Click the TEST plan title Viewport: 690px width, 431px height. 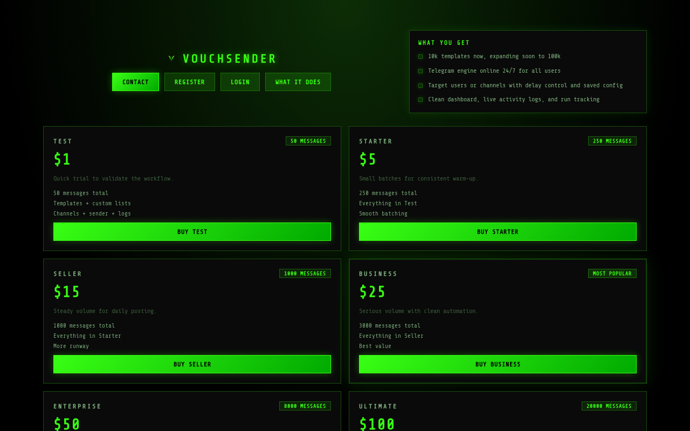point(63,142)
